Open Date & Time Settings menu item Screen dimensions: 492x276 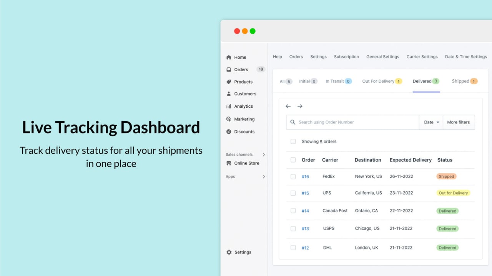pyautogui.click(x=466, y=57)
